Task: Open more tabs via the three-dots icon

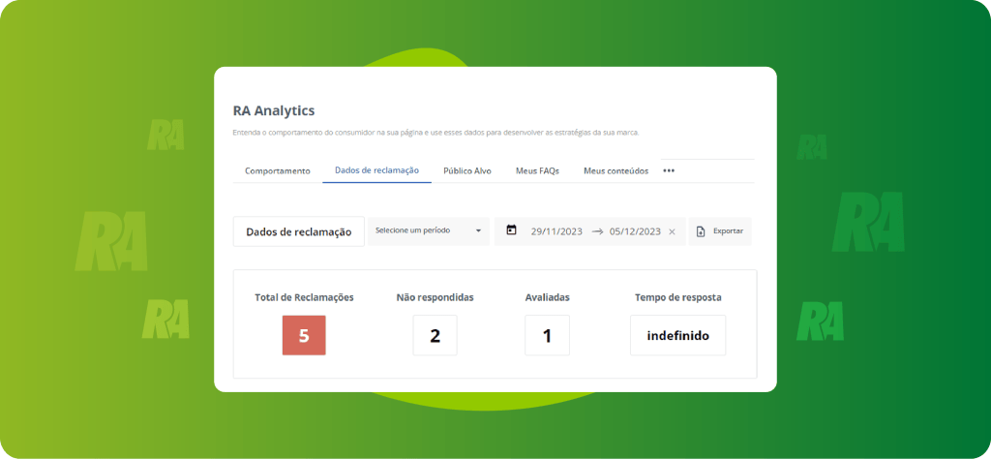Action: pyautogui.click(x=669, y=170)
